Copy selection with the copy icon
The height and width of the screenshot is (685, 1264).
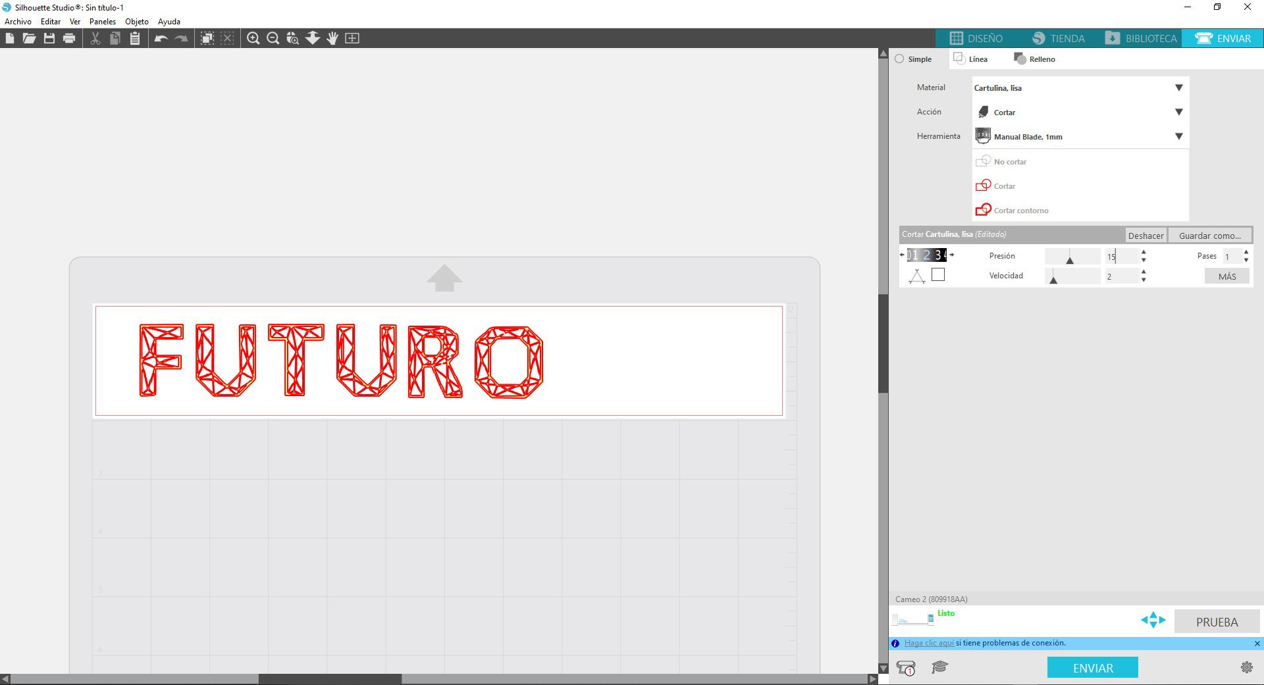[115, 38]
